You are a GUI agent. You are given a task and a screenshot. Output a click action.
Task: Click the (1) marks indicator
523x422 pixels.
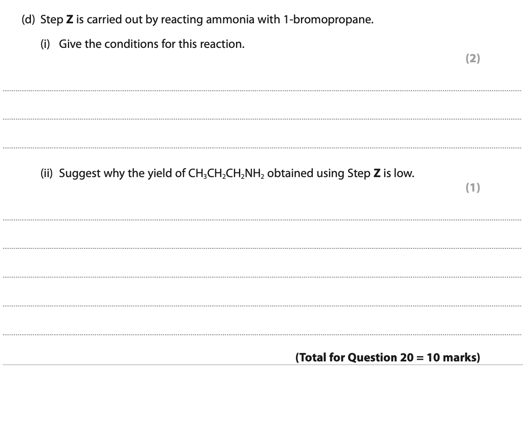472,187
